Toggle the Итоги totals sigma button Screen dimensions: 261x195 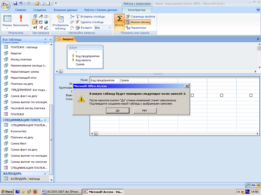point(119,22)
